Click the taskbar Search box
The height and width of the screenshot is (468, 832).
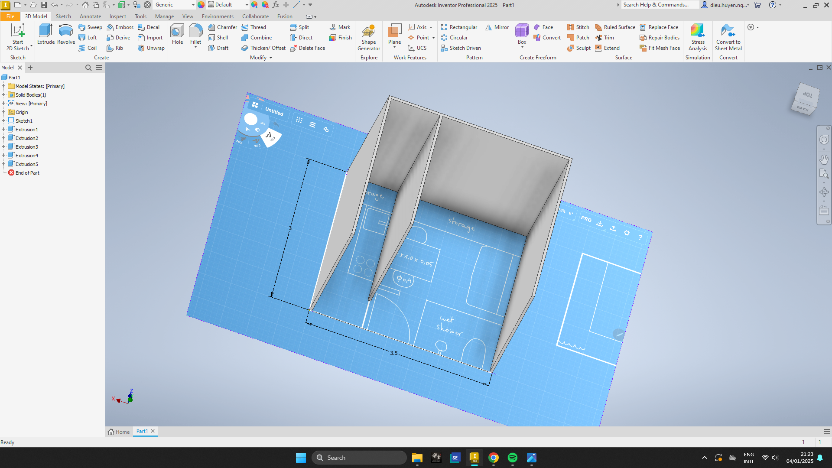coord(359,458)
